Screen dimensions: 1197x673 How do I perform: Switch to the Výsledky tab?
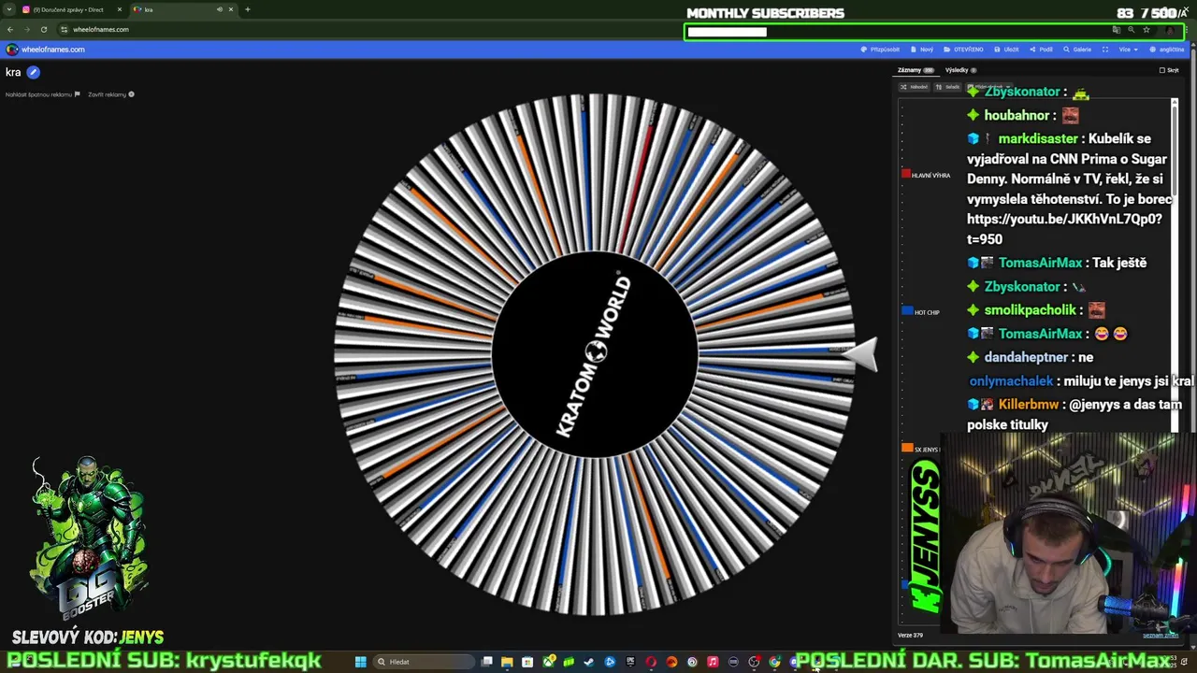960,70
